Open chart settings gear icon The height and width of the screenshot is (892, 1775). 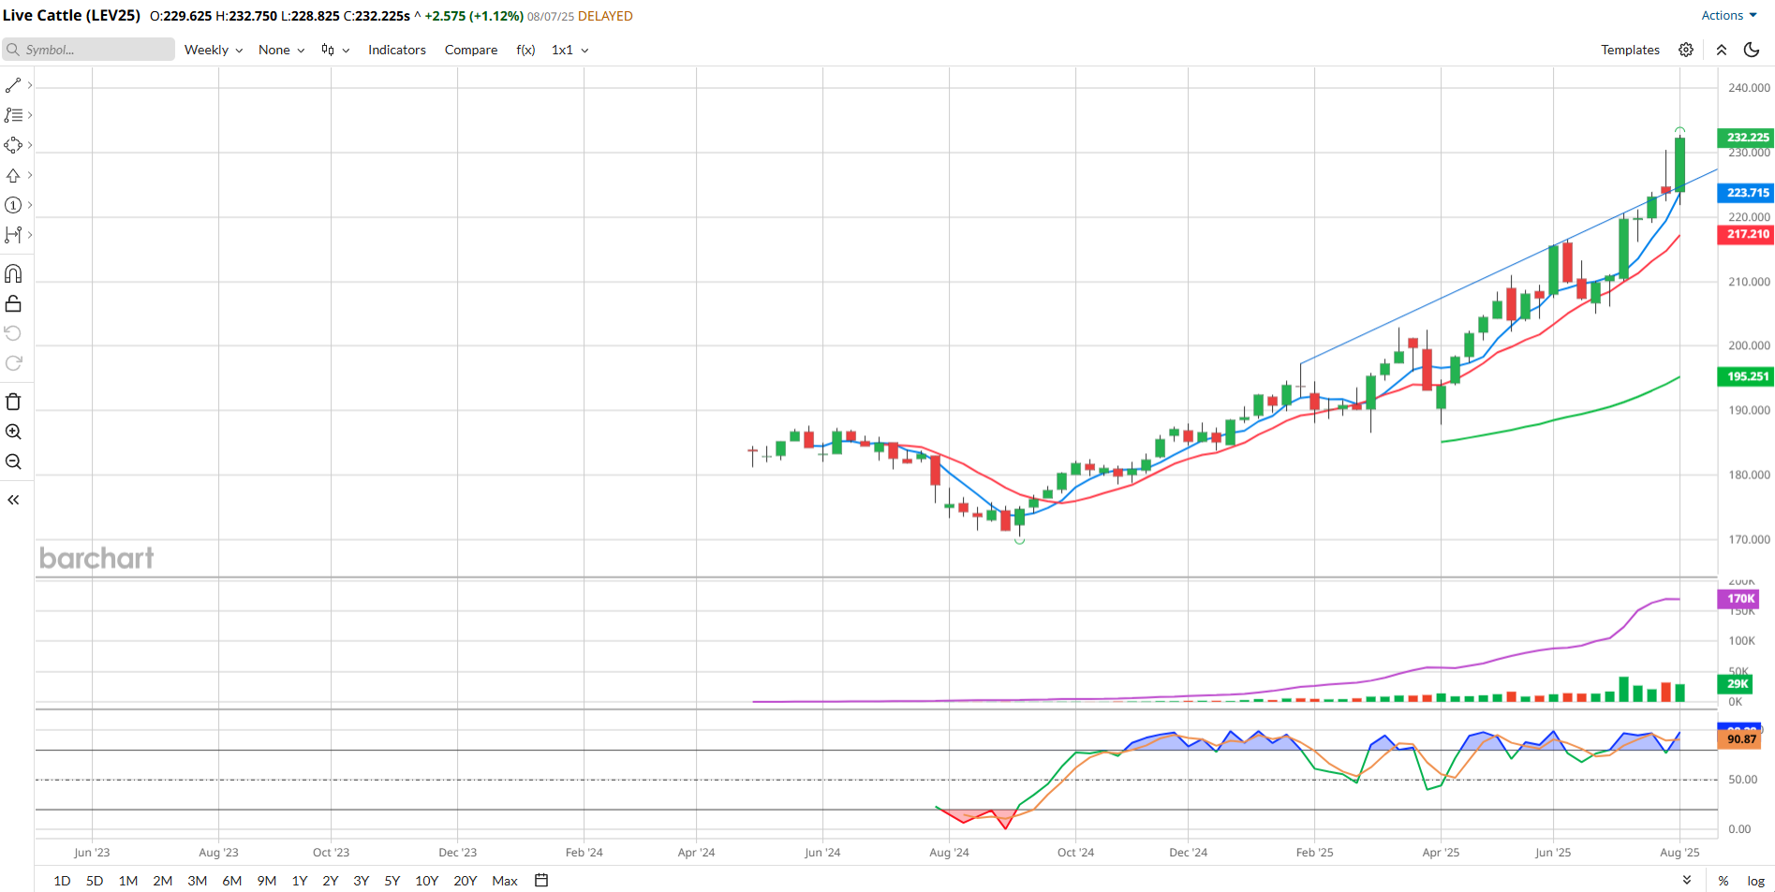pyautogui.click(x=1685, y=50)
